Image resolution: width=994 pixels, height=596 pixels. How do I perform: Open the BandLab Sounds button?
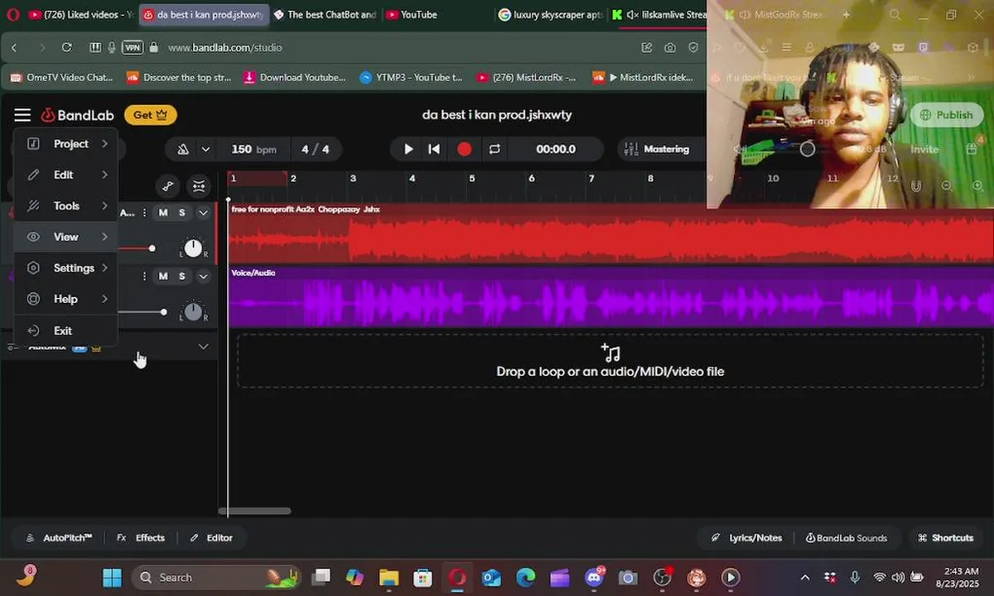846,538
